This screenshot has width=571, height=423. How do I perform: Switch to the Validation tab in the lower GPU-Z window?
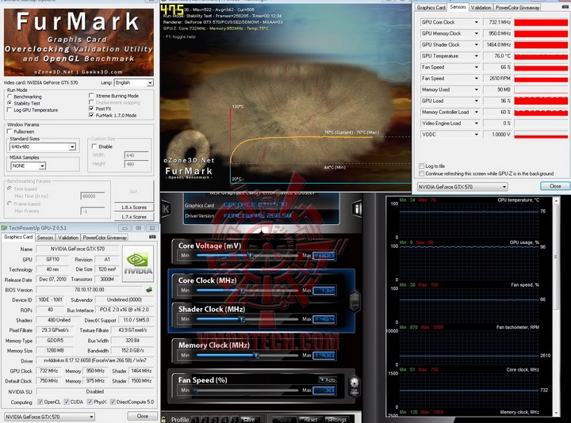click(68, 238)
